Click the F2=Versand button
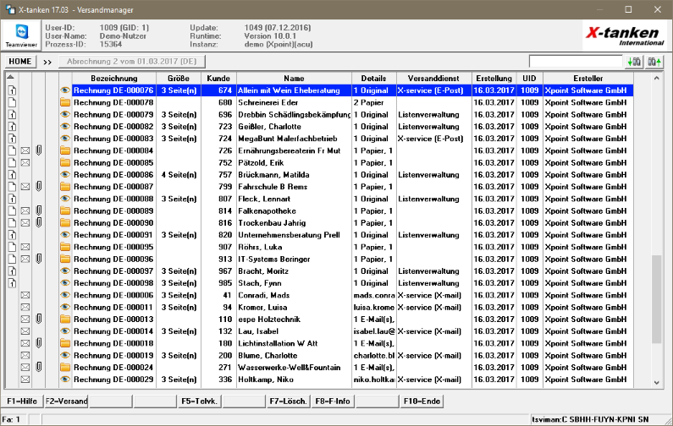The image size is (673, 426). click(66, 401)
